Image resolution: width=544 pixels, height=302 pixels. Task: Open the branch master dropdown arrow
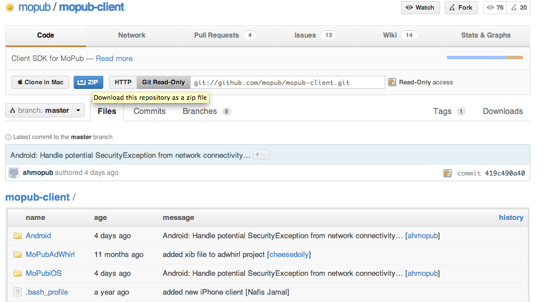tap(78, 111)
